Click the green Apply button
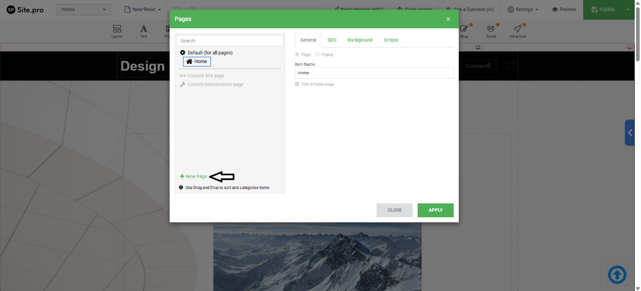This screenshot has width=641, height=291. 435,210
